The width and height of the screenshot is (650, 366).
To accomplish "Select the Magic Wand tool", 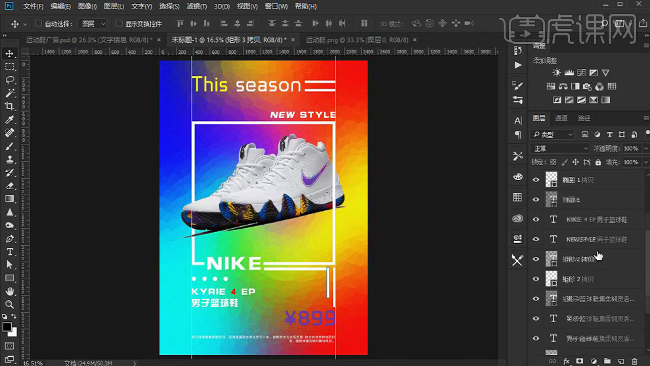I will 10,93.
